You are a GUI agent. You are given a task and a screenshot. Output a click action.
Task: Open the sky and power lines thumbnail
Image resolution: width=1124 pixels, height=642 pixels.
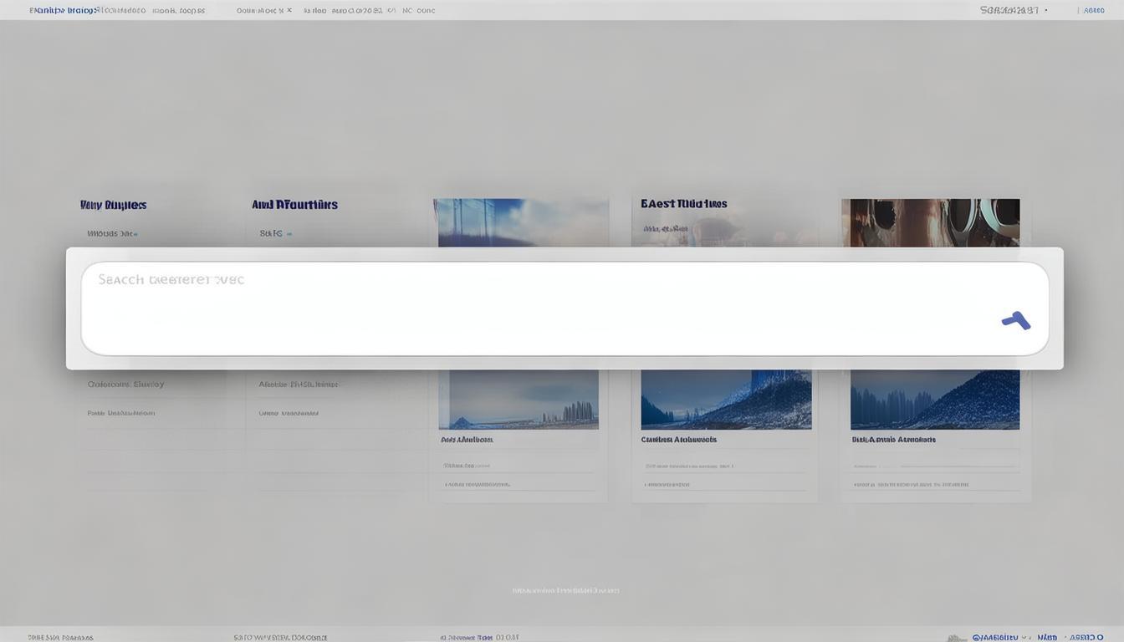(520, 222)
